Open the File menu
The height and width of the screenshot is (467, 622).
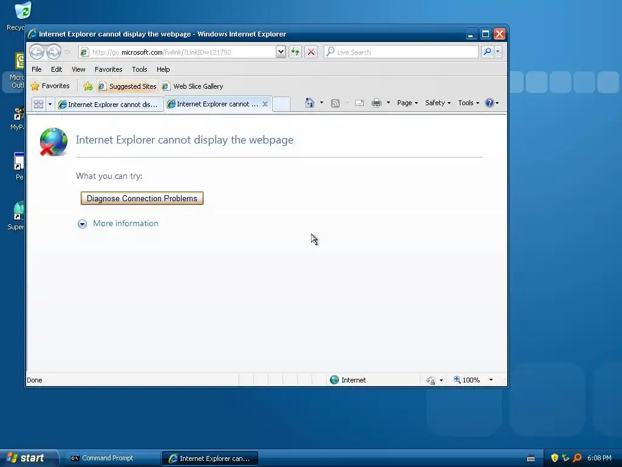(36, 69)
